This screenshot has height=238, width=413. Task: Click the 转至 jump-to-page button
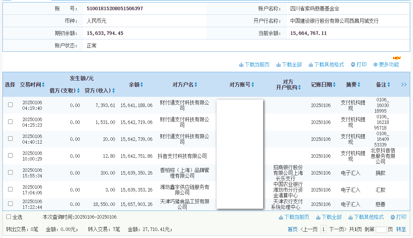[401, 230]
